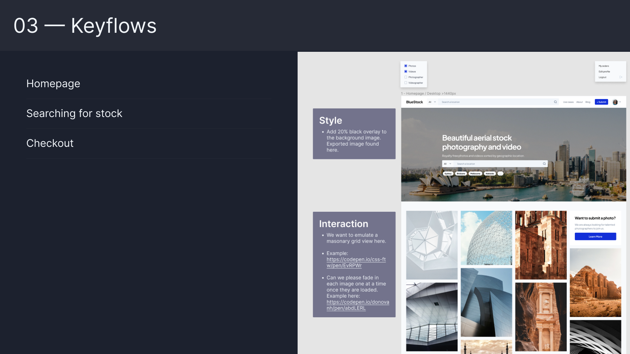This screenshot has height=354, width=630.
Task: Uncheck the Videos checkbox
Action: [406, 71]
